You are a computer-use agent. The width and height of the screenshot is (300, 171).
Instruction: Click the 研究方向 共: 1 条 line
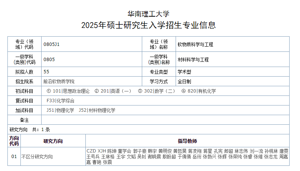[30, 130]
